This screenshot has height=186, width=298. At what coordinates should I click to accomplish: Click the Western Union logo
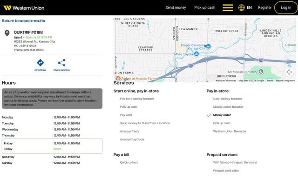click(24, 8)
